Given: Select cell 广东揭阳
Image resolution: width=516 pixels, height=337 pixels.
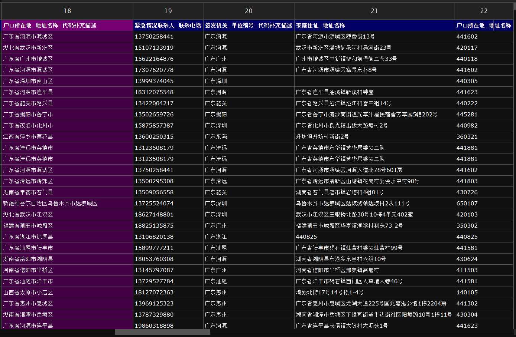Looking at the screenshot, I should (x=249, y=115).
